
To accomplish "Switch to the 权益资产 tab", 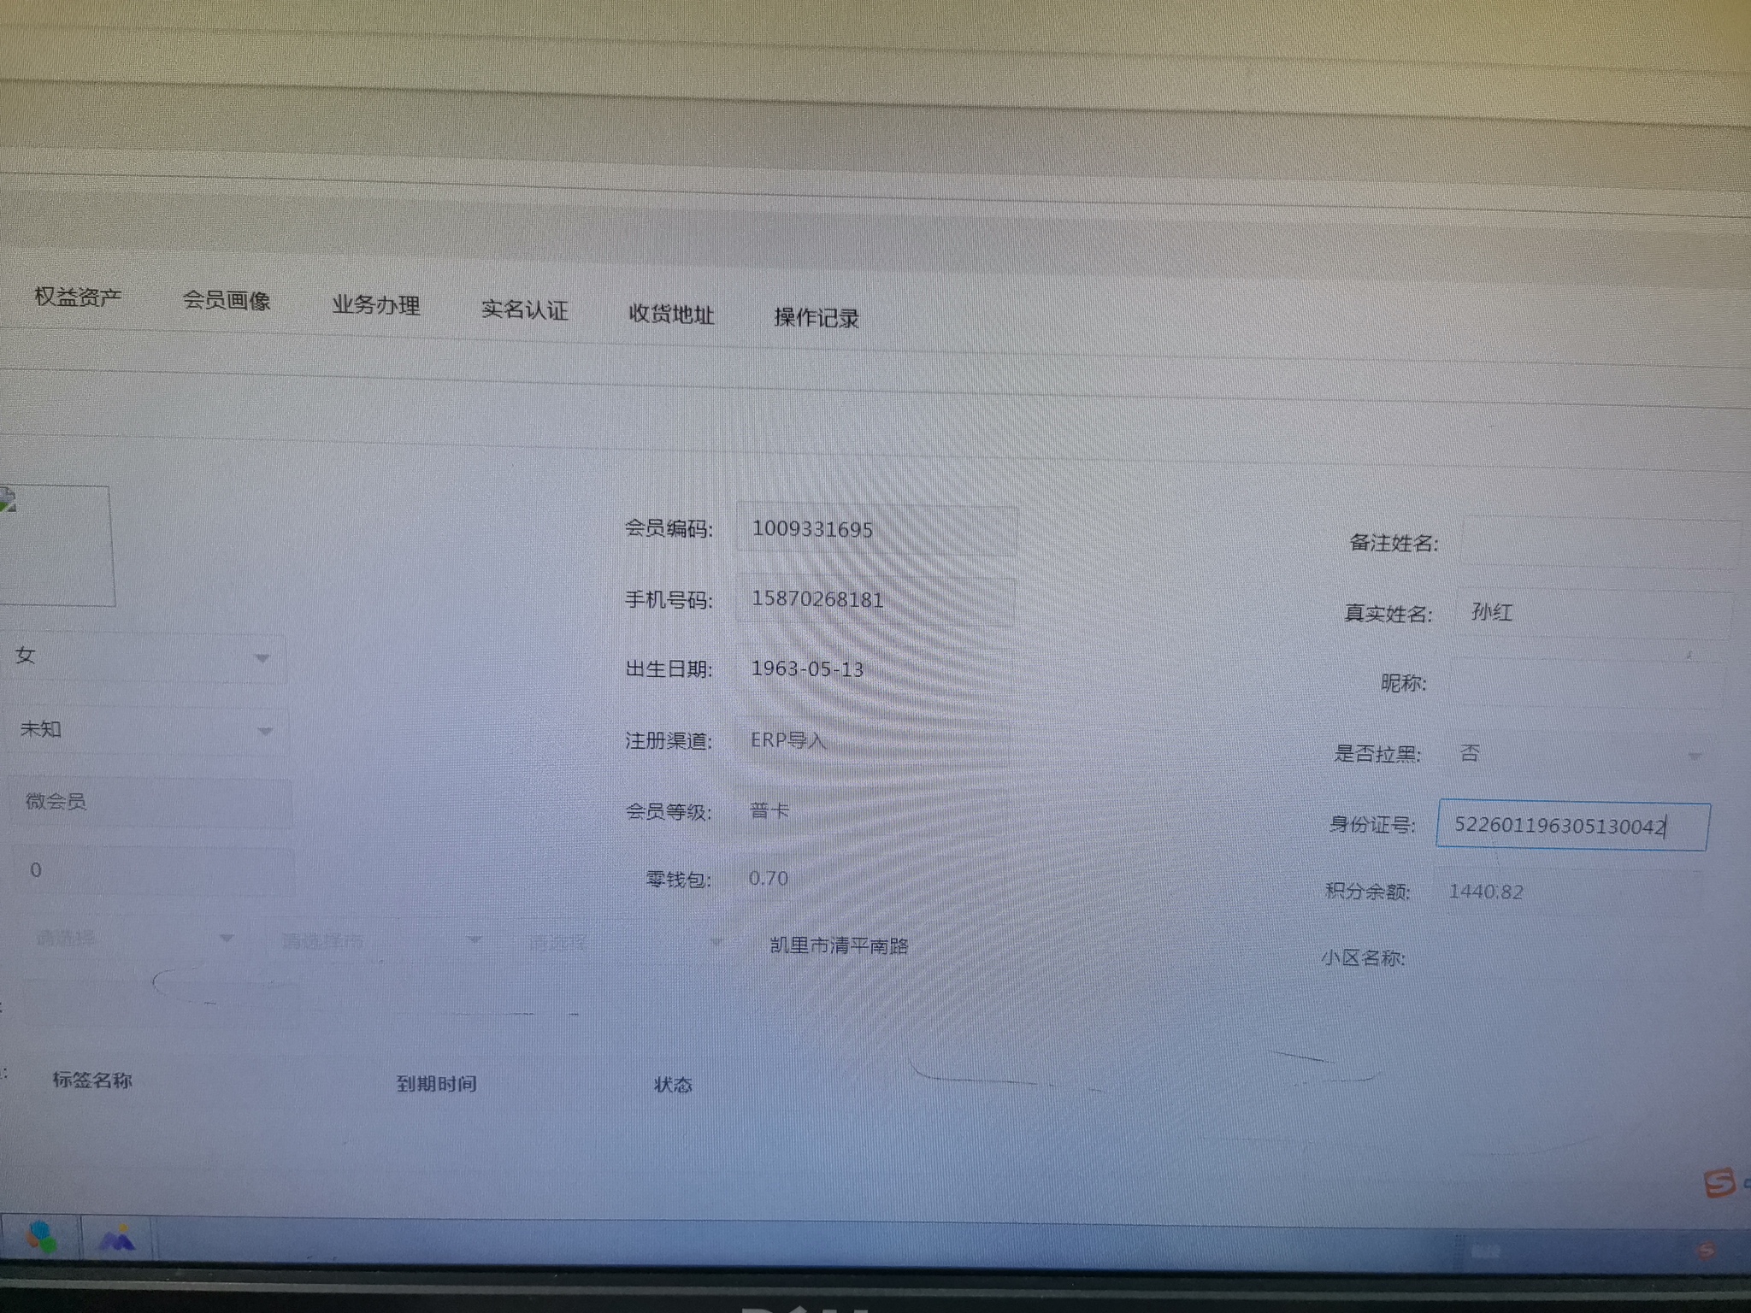I will point(78,297).
